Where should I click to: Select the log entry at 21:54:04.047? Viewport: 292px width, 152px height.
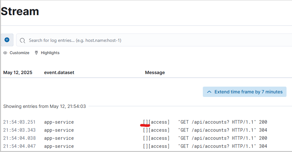(x=19, y=146)
